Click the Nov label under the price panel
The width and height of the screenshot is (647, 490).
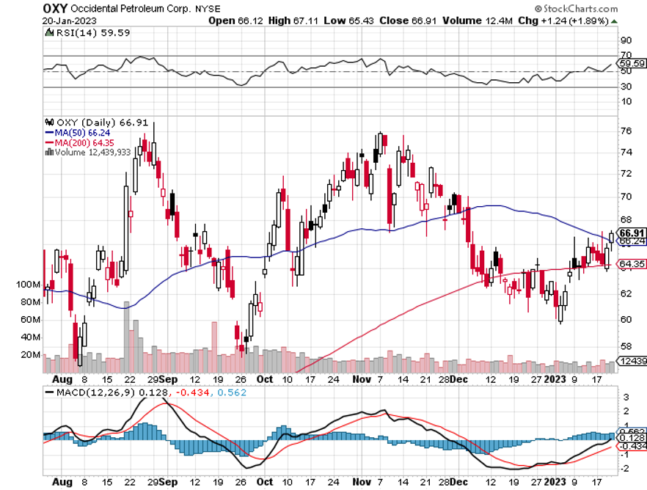tap(362, 379)
